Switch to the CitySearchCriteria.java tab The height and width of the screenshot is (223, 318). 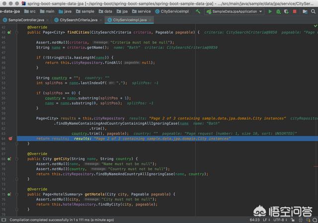78,20
